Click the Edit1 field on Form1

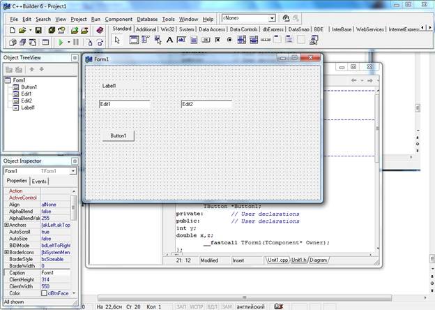pyautogui.click(x=124, y=104)
